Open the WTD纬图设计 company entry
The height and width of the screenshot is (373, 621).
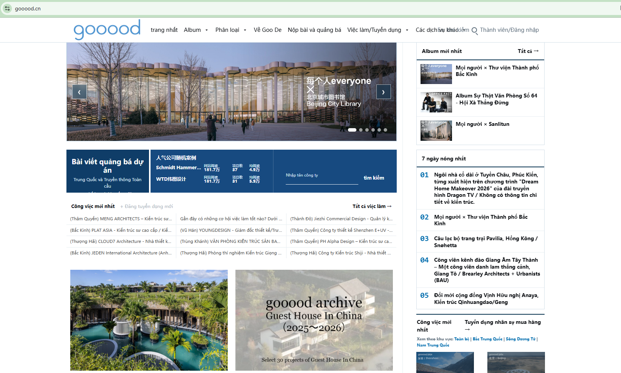171,179
